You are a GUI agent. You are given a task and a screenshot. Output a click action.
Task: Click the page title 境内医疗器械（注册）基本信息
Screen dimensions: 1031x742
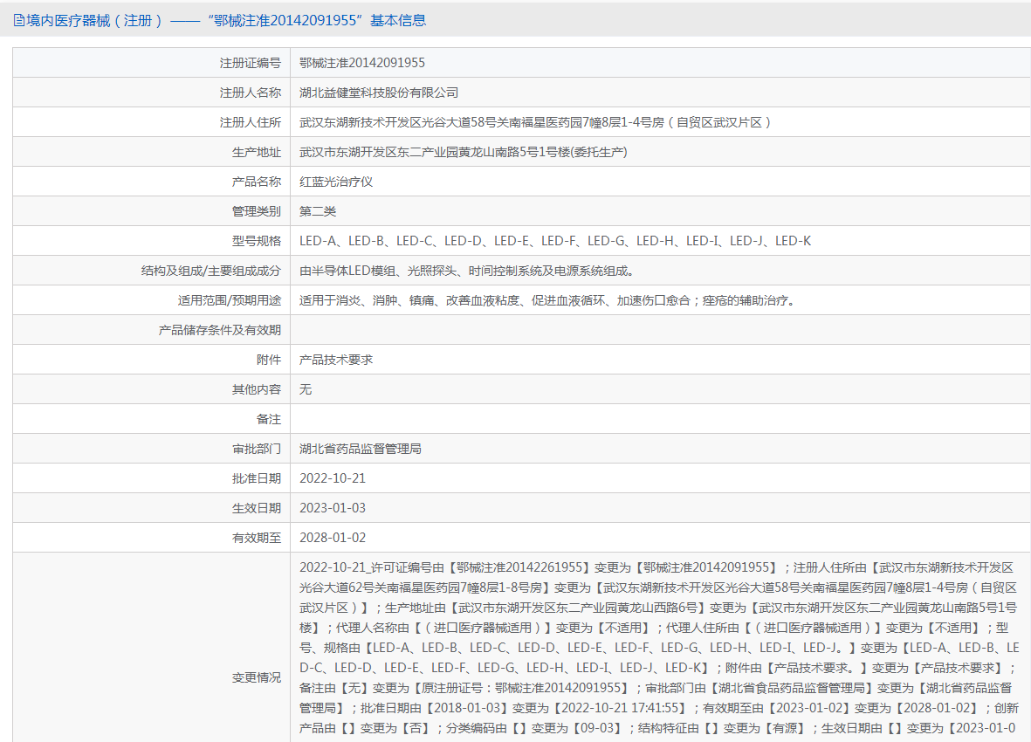pos(226,20)
